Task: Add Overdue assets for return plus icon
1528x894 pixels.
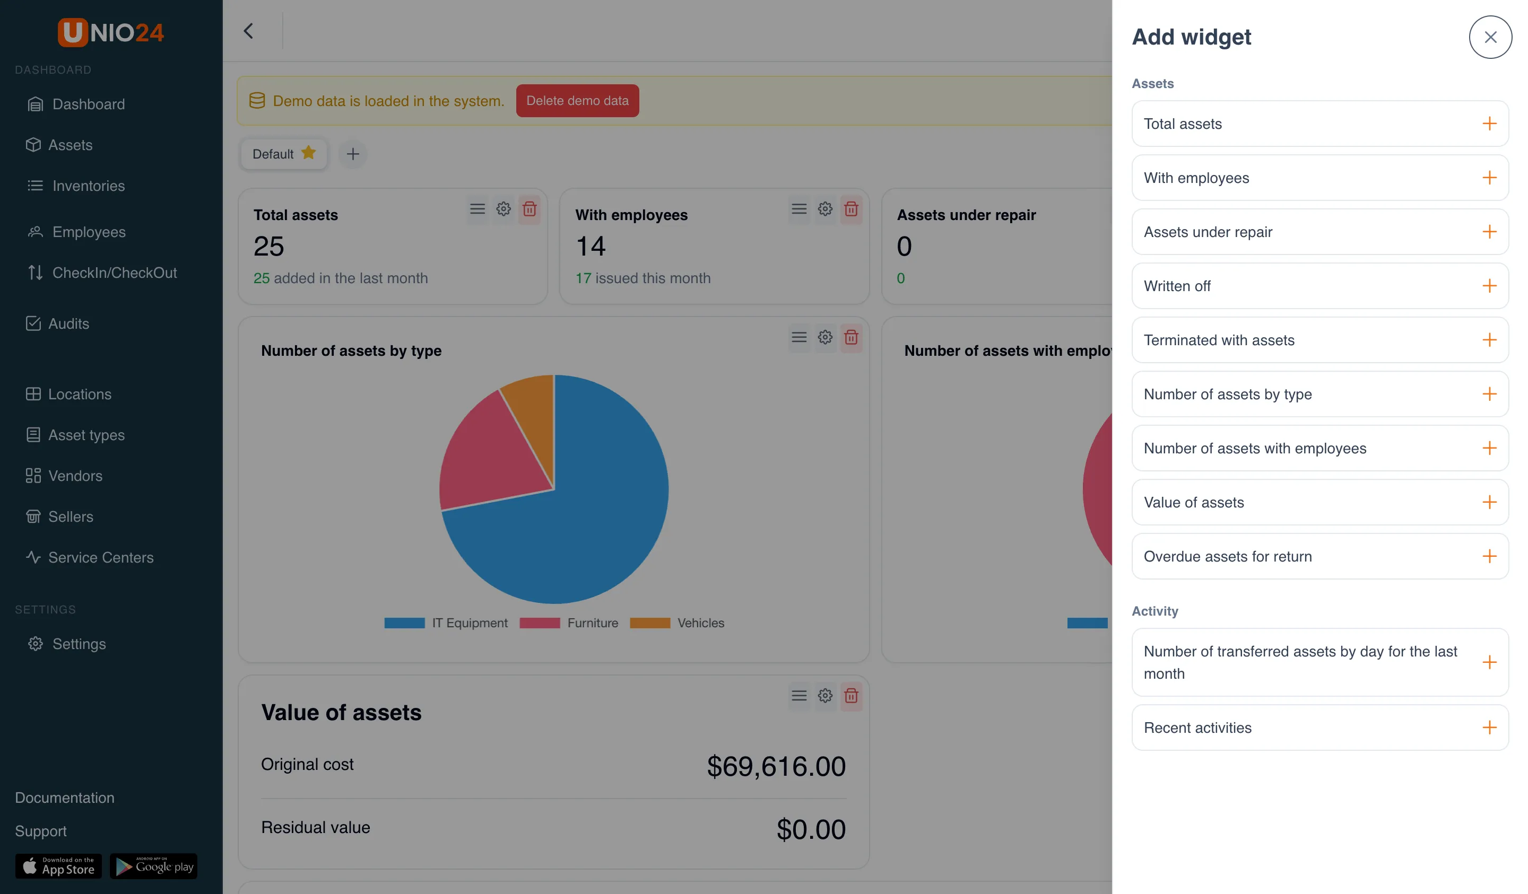Action: pyautogui.click(x=1489, y=556)
